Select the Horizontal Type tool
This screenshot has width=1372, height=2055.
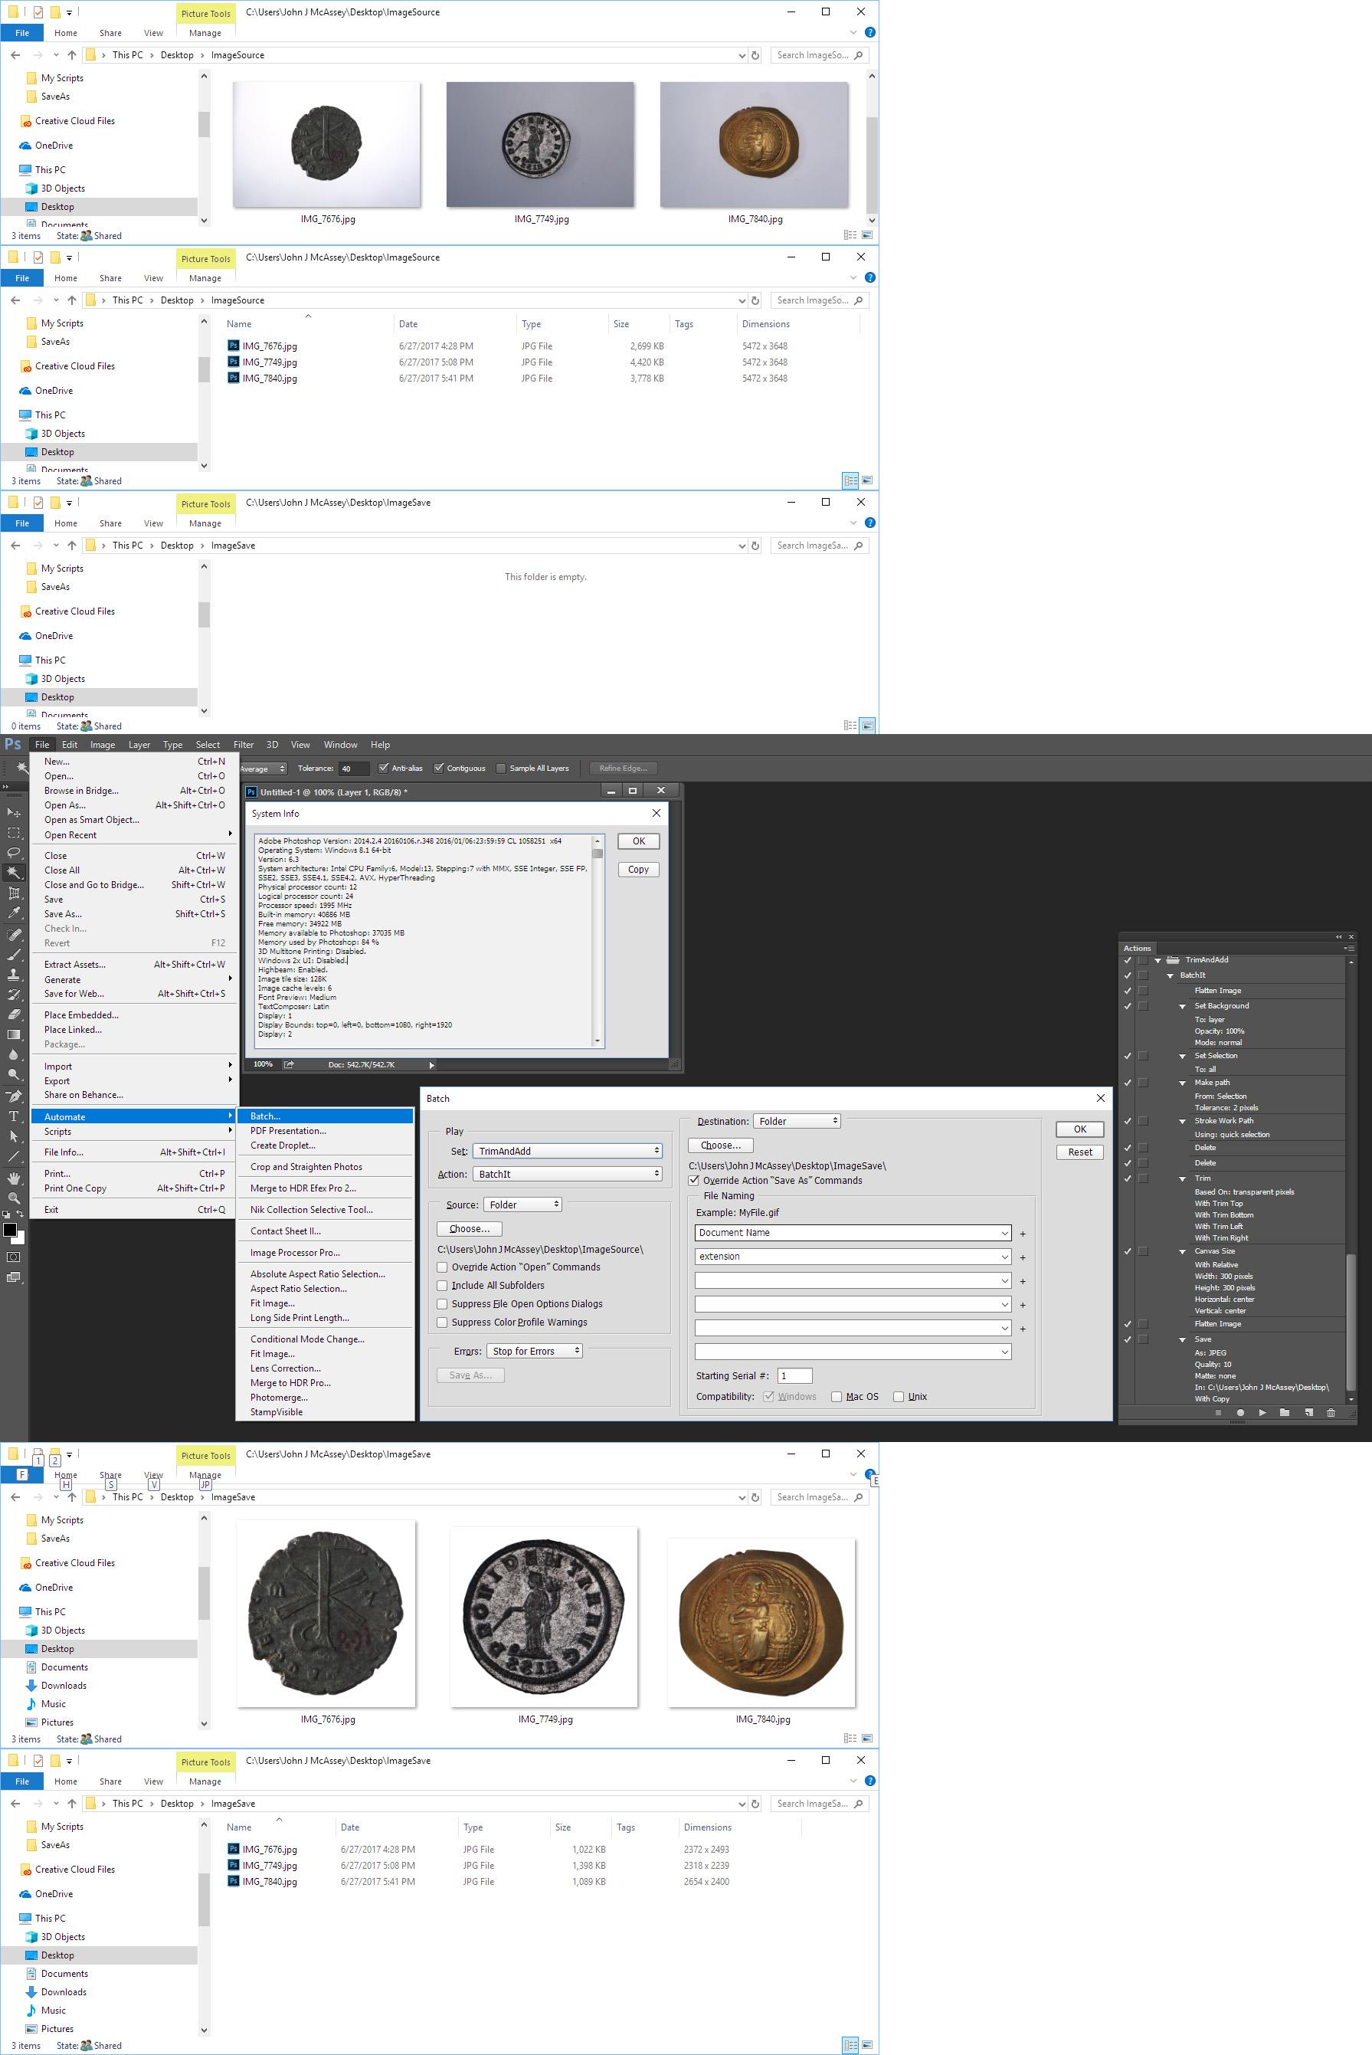point(14,1116)
